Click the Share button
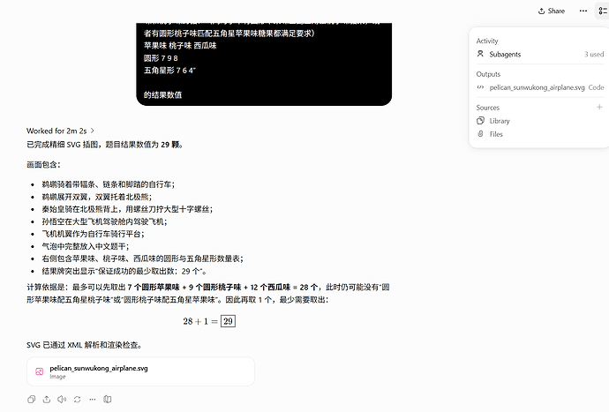The image size is (609, 412). click(552, 11)
